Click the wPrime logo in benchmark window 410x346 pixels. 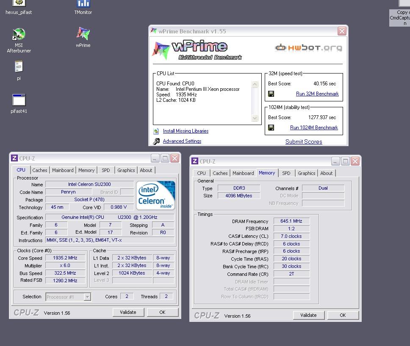197,50
